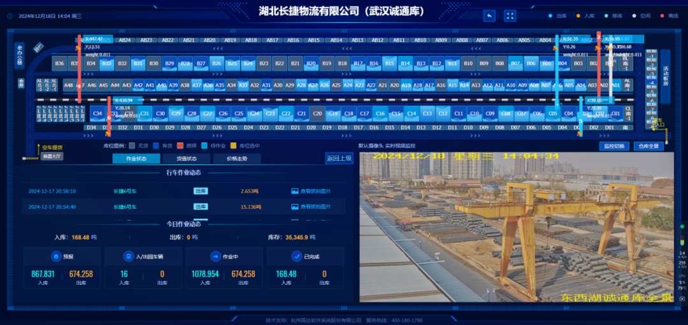688x325 pixels.
Task: Click 监控切换 button
Action: coord(614,146)
